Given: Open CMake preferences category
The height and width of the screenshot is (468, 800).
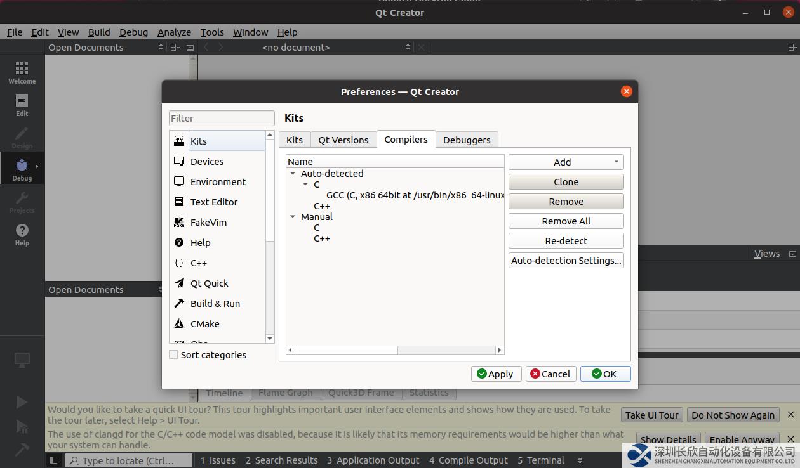Looking at the screenshot, I should [x=218, y=323].
